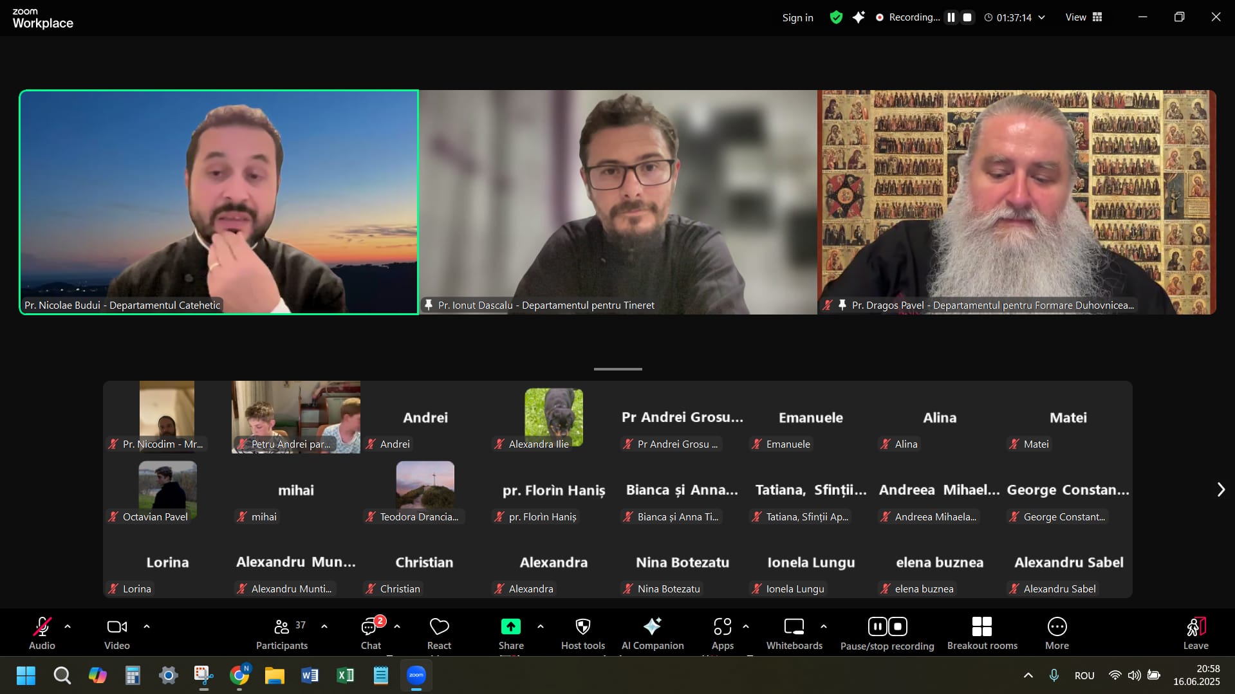Open the Participants panel
Screen dimensions: 1235x694
(x=281, y=634)
